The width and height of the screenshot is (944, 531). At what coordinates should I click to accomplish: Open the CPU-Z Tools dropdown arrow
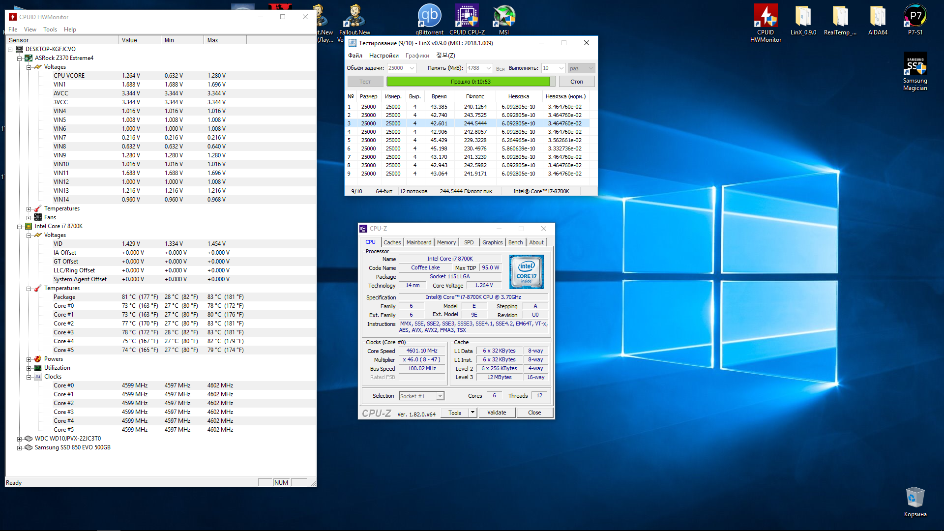coord(472,413)
